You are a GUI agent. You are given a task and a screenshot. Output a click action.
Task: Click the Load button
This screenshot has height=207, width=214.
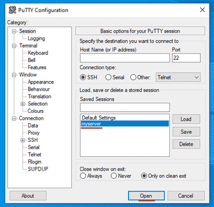[186, 119]
